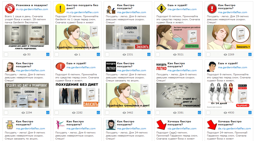Click the yellow diamond arrow sign icon
Image resolution: width=256 pixels, height=141 pixels.
(161, 9)
